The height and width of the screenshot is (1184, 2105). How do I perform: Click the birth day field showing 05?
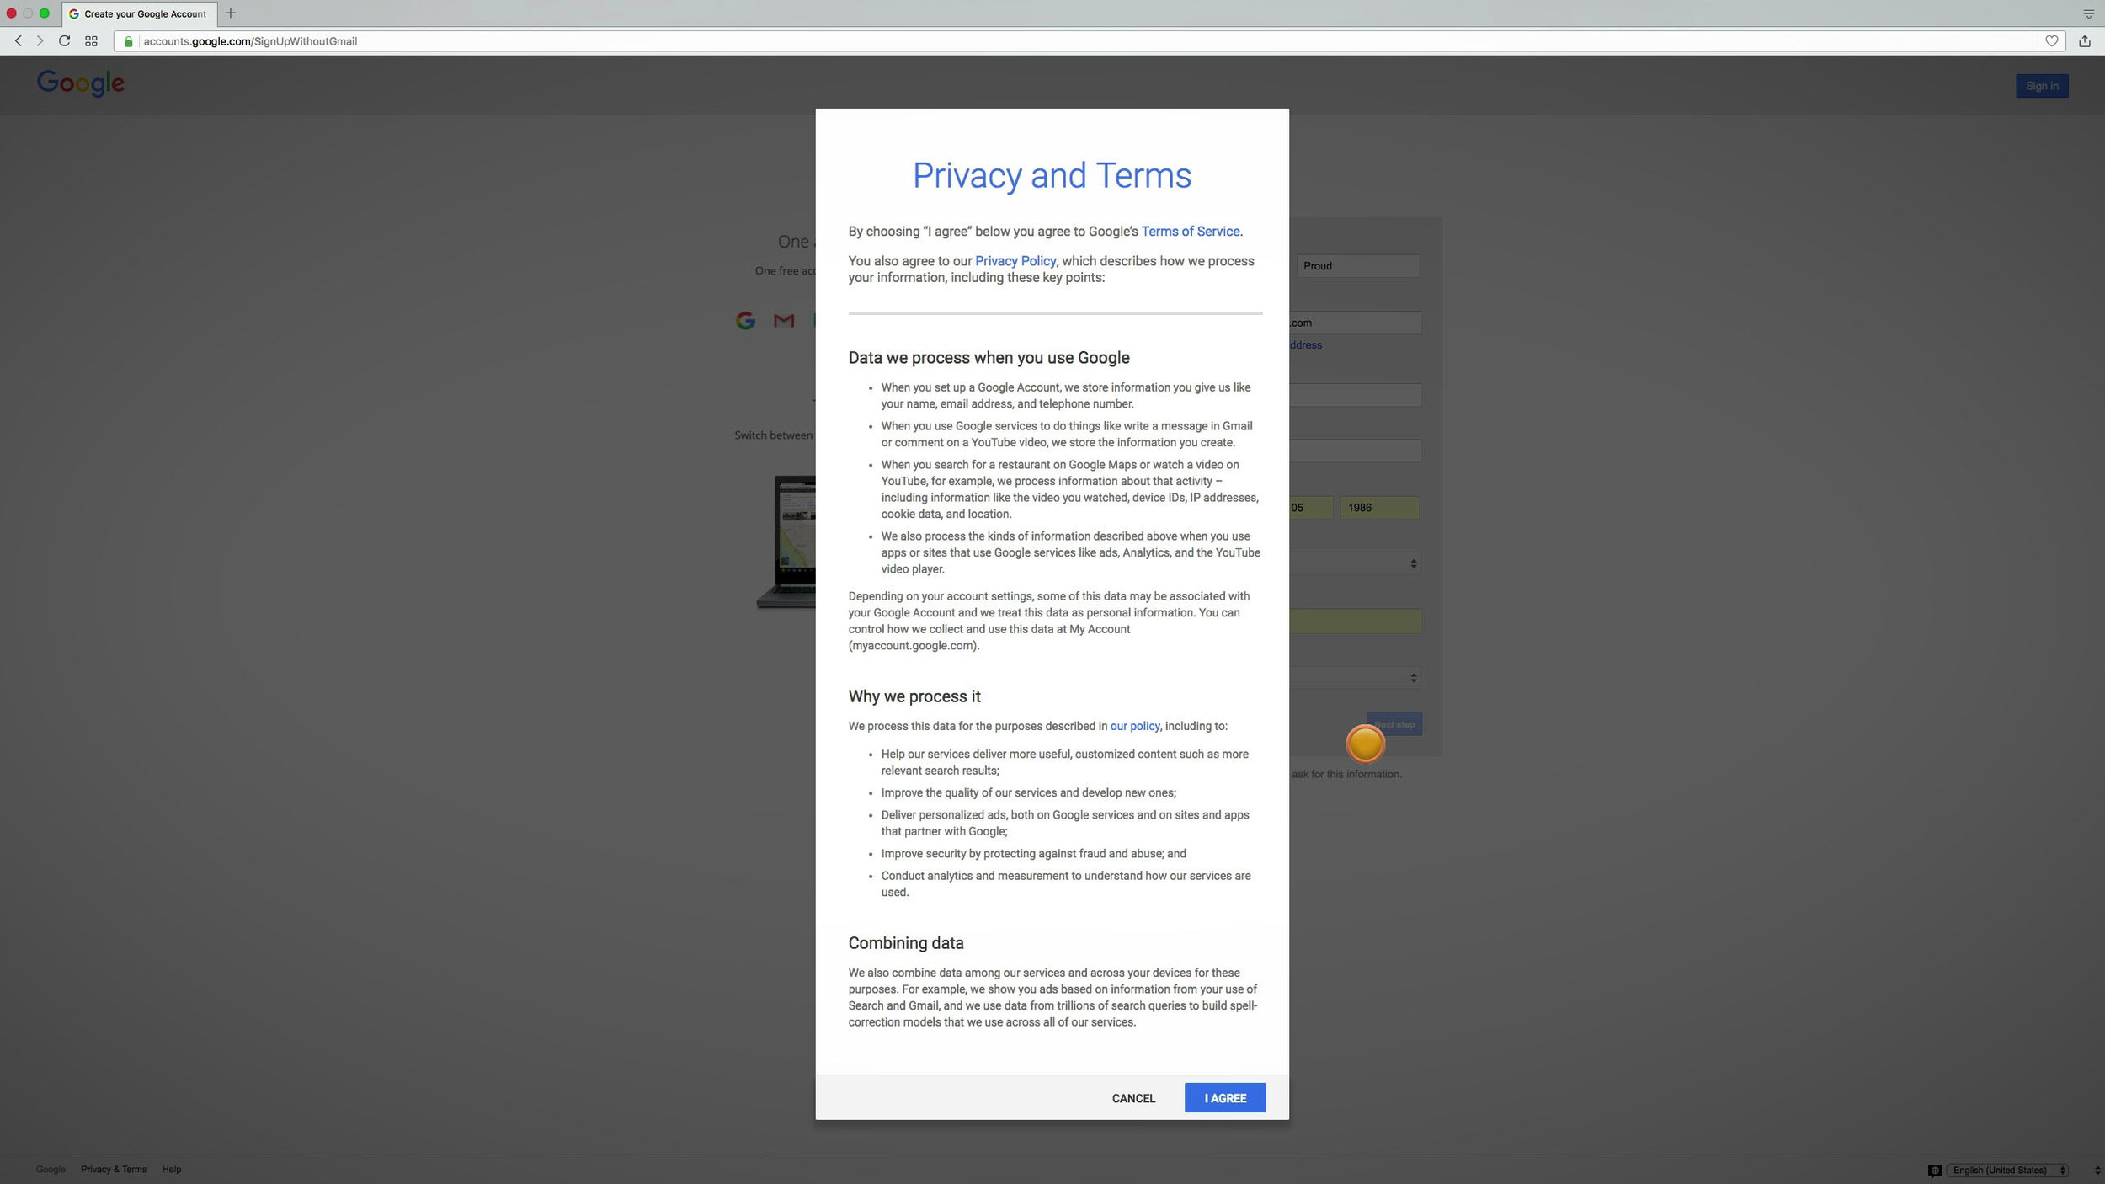[1311, 508]
